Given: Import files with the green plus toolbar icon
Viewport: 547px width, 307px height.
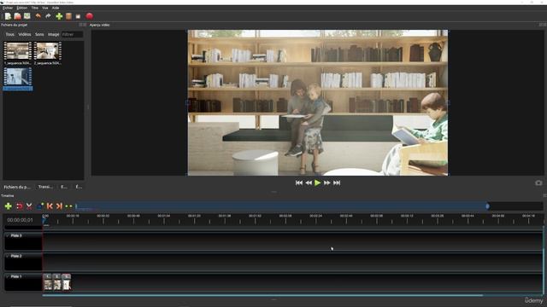Looking at the screenshot, I should (x=59, y=16).
